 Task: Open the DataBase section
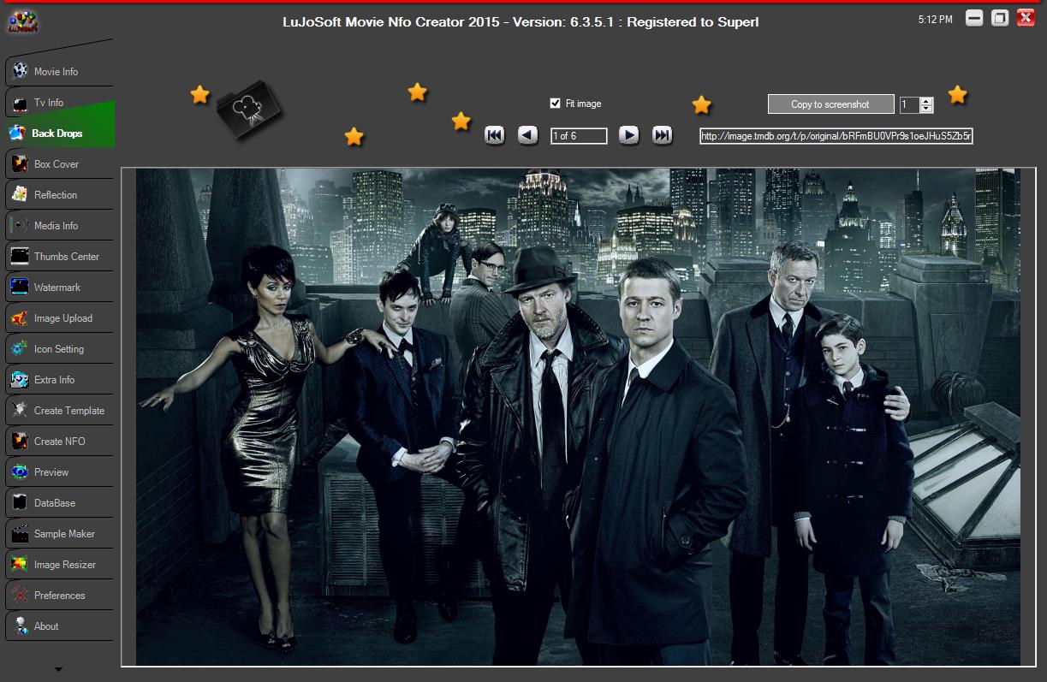click(x=59, y=502)
